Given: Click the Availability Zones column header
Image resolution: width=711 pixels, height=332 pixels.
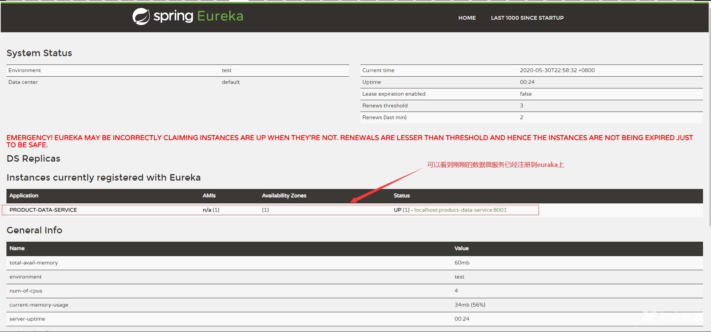Looking at the screenshot, I should 284,195.
